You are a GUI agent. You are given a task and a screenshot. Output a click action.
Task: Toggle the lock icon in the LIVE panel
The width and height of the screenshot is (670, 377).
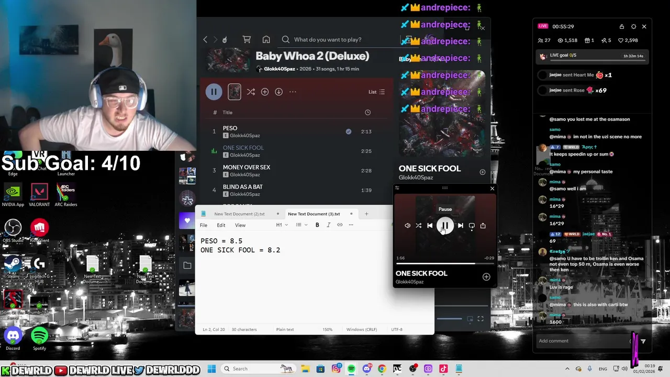[622, 27]
